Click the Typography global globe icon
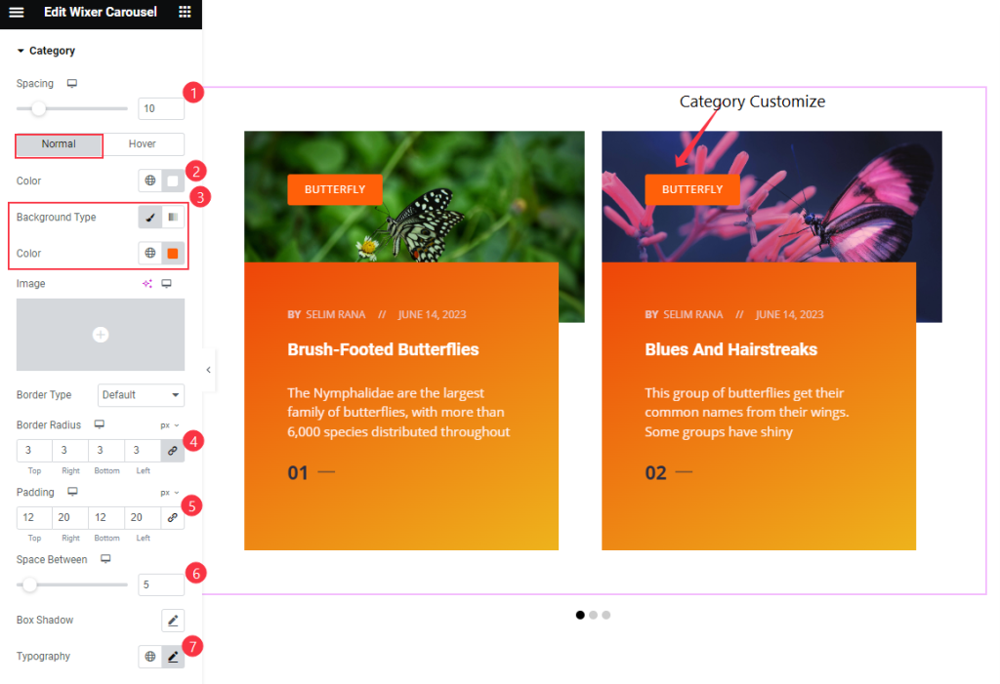The image size is (1000, 684). point(149,656)
